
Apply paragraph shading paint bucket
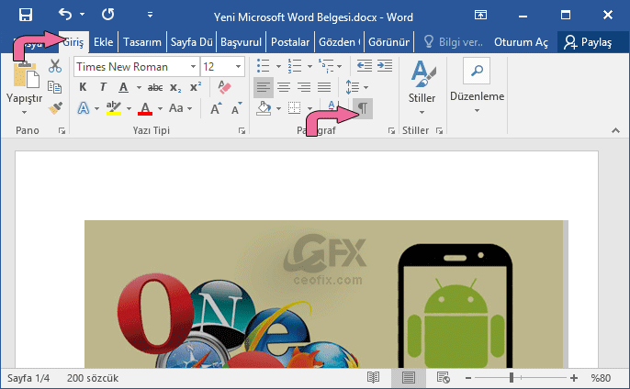264,108
